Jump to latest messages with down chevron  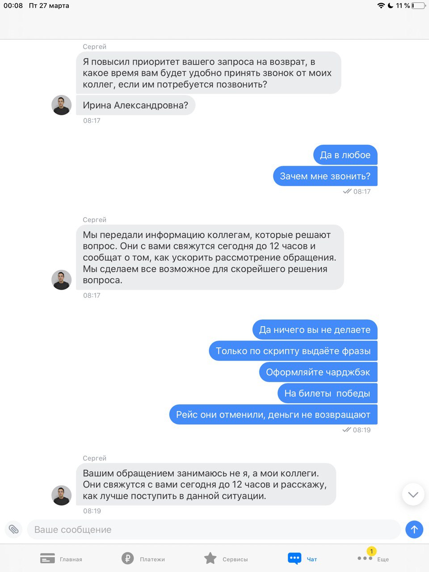click(x=413, y=494)
